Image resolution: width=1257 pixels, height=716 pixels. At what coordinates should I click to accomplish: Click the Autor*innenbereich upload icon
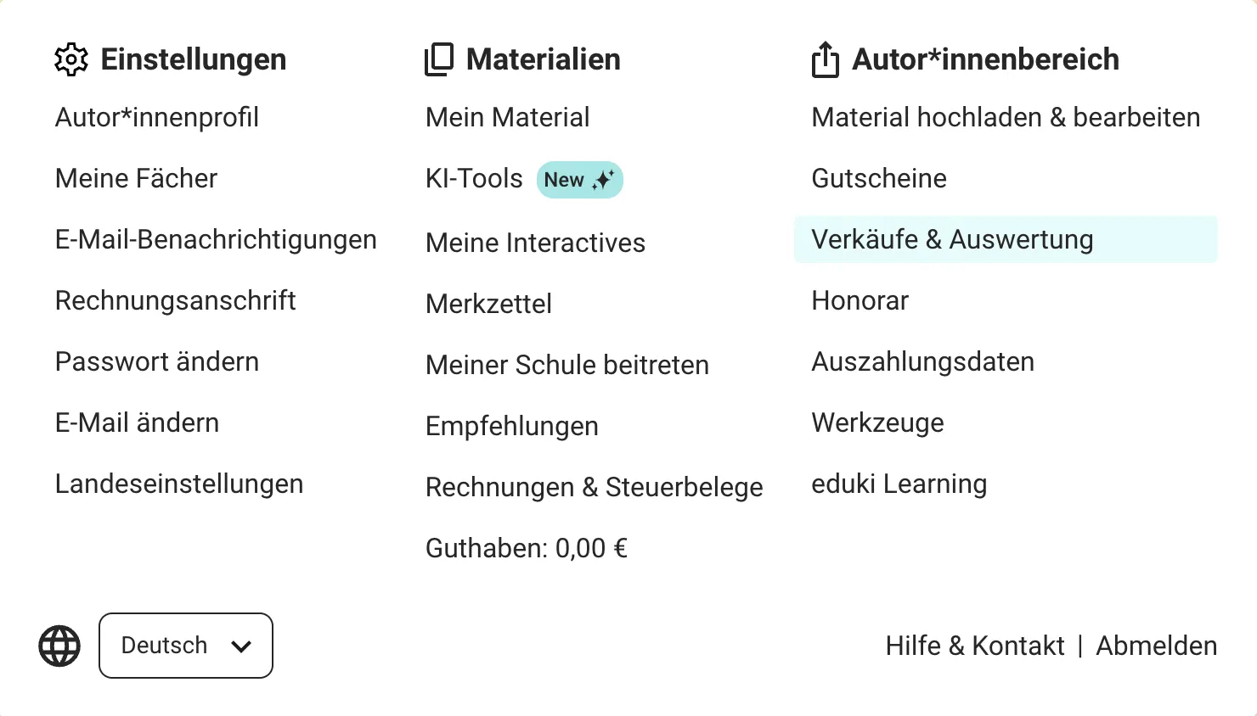pos(825,59)
